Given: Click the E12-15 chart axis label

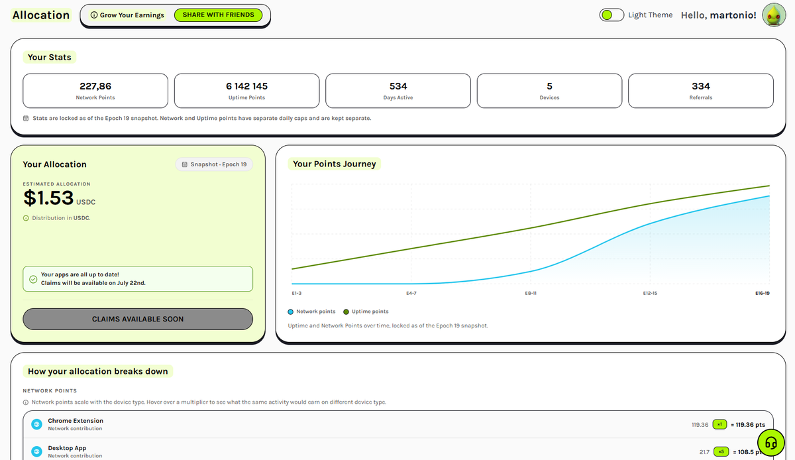Looking at the screenshot, I should (649, 293).
